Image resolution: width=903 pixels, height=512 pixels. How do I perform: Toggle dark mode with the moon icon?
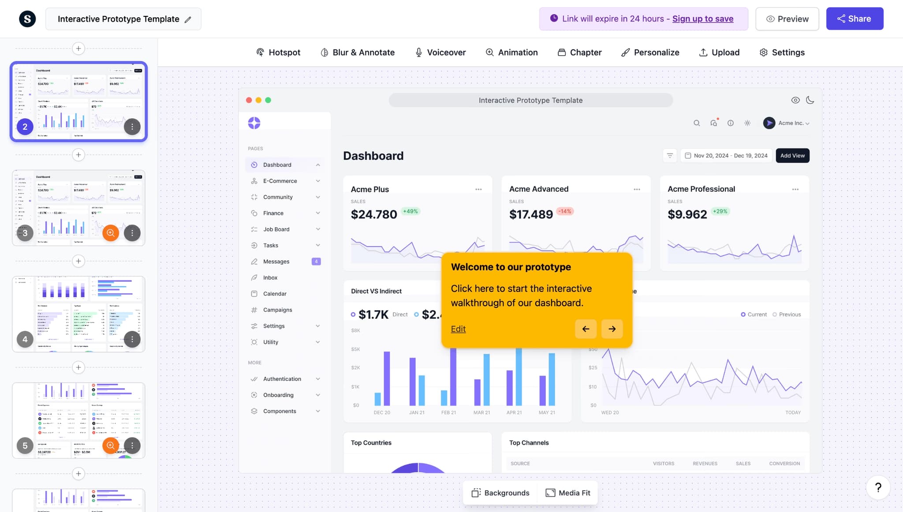tap(810, 100)
